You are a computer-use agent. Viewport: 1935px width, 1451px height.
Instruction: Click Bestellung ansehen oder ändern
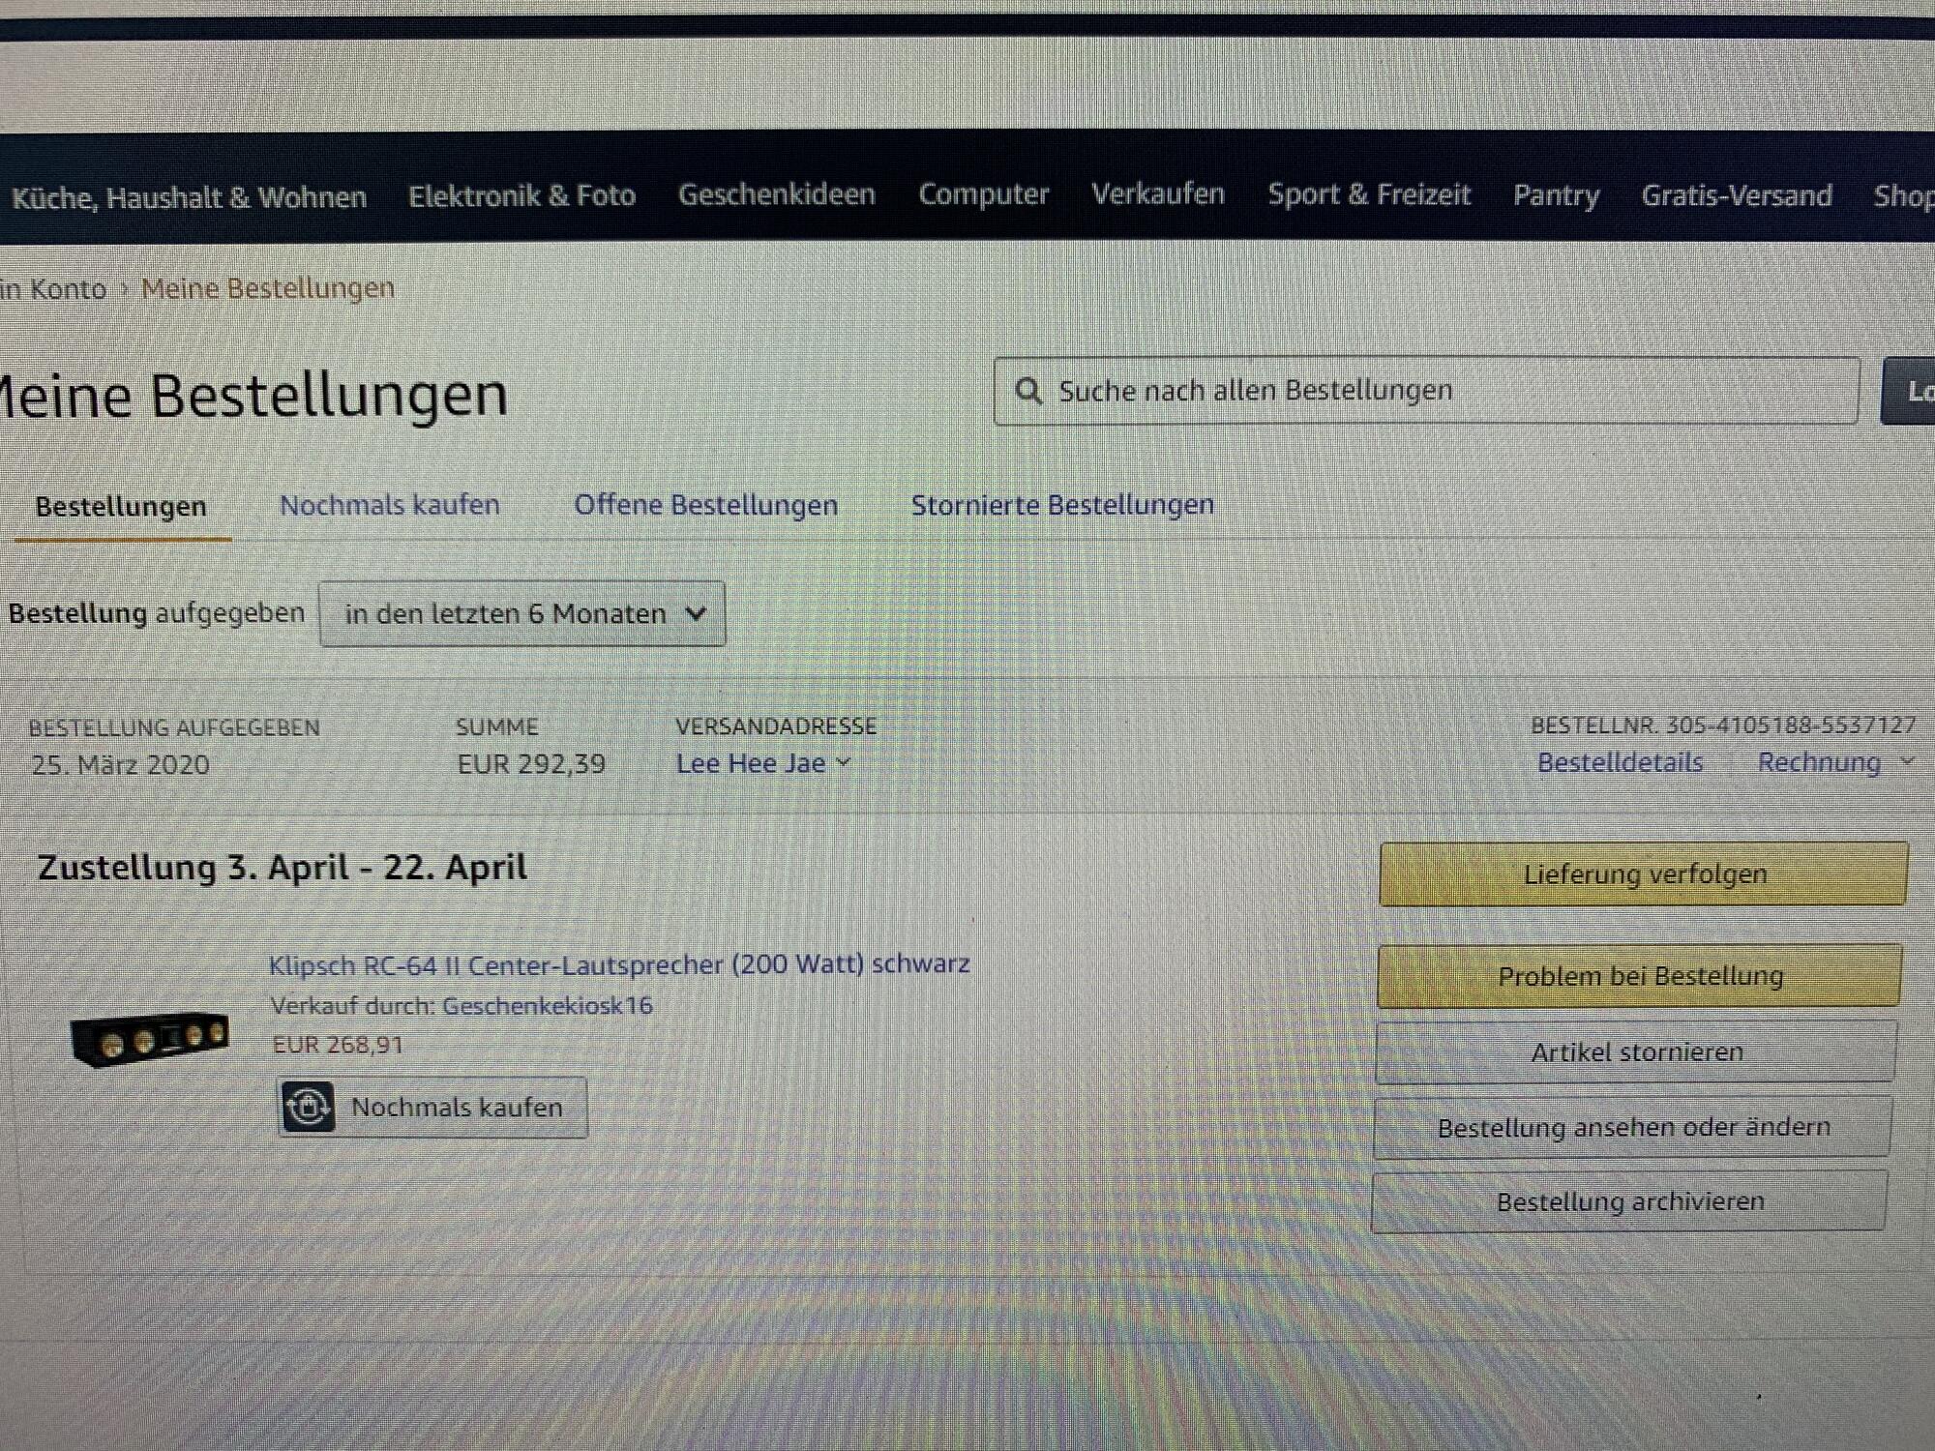[x=1633, y=1127]
